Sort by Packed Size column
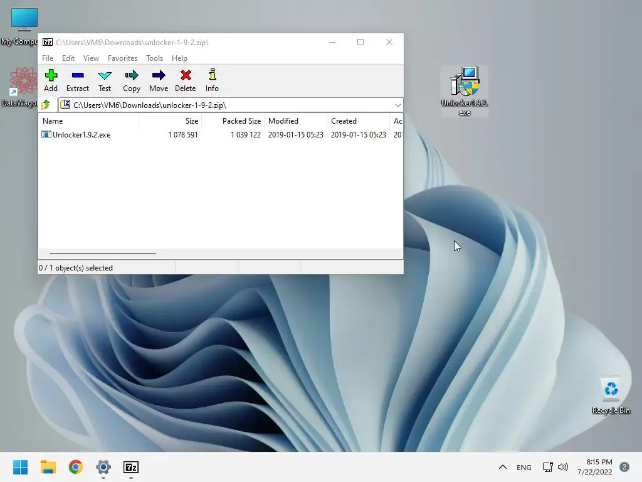The height and width of the screenshot is (482, 642). 233,121
